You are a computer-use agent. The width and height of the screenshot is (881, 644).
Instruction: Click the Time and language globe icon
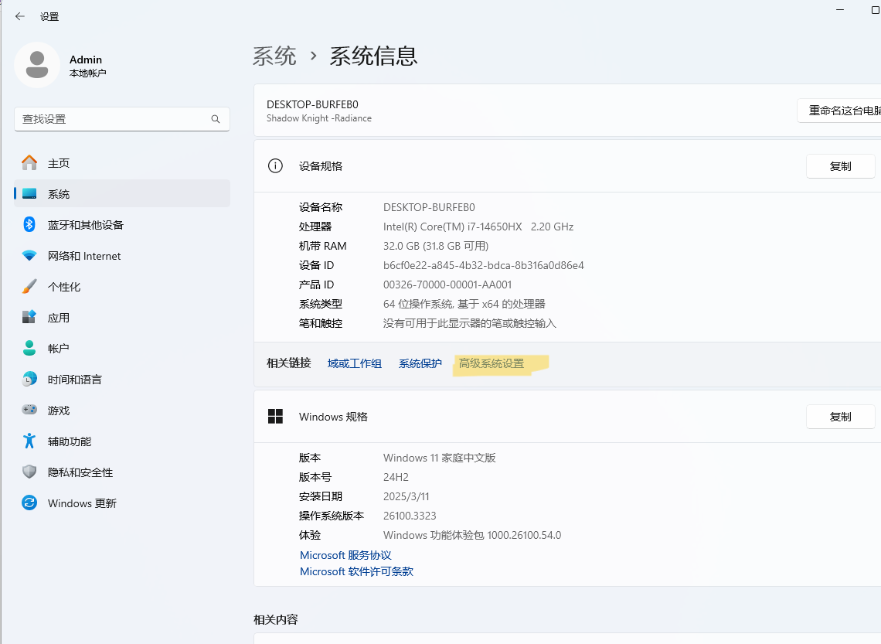click(x=29, y=380)
